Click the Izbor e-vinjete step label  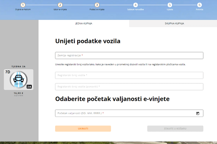pyautogui.click(x=60, y=10)
